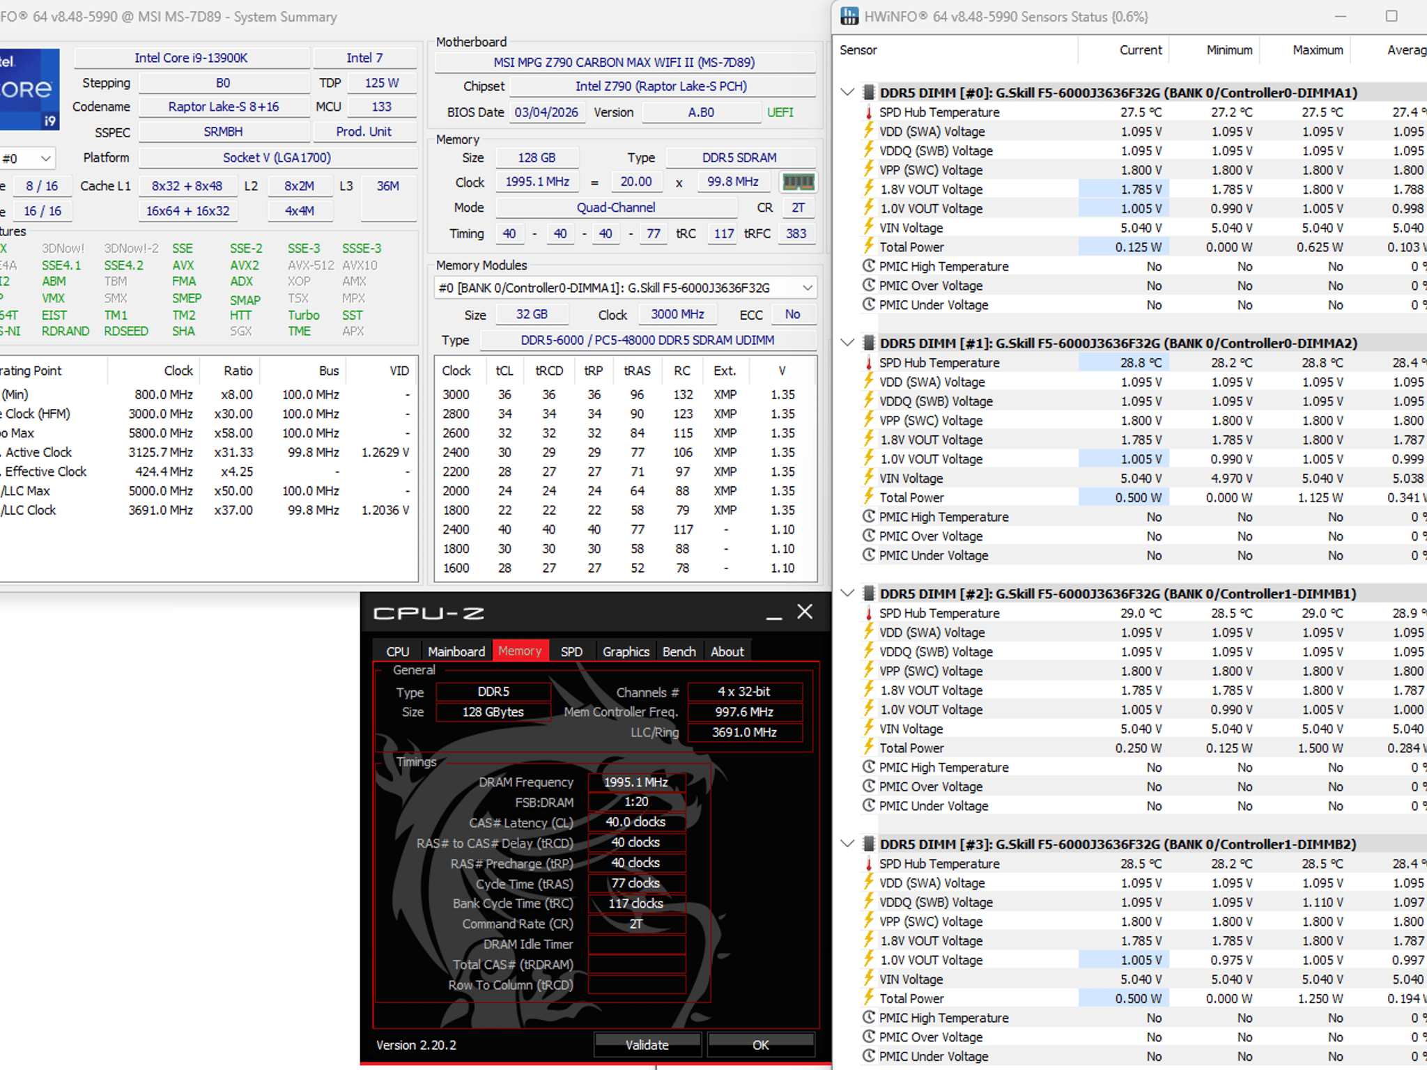Click the clock icon for DIMM [#0] PMIC Over Voltage
The height and width of the screenshot is (1070, 1427).
(x=869, y=286)
